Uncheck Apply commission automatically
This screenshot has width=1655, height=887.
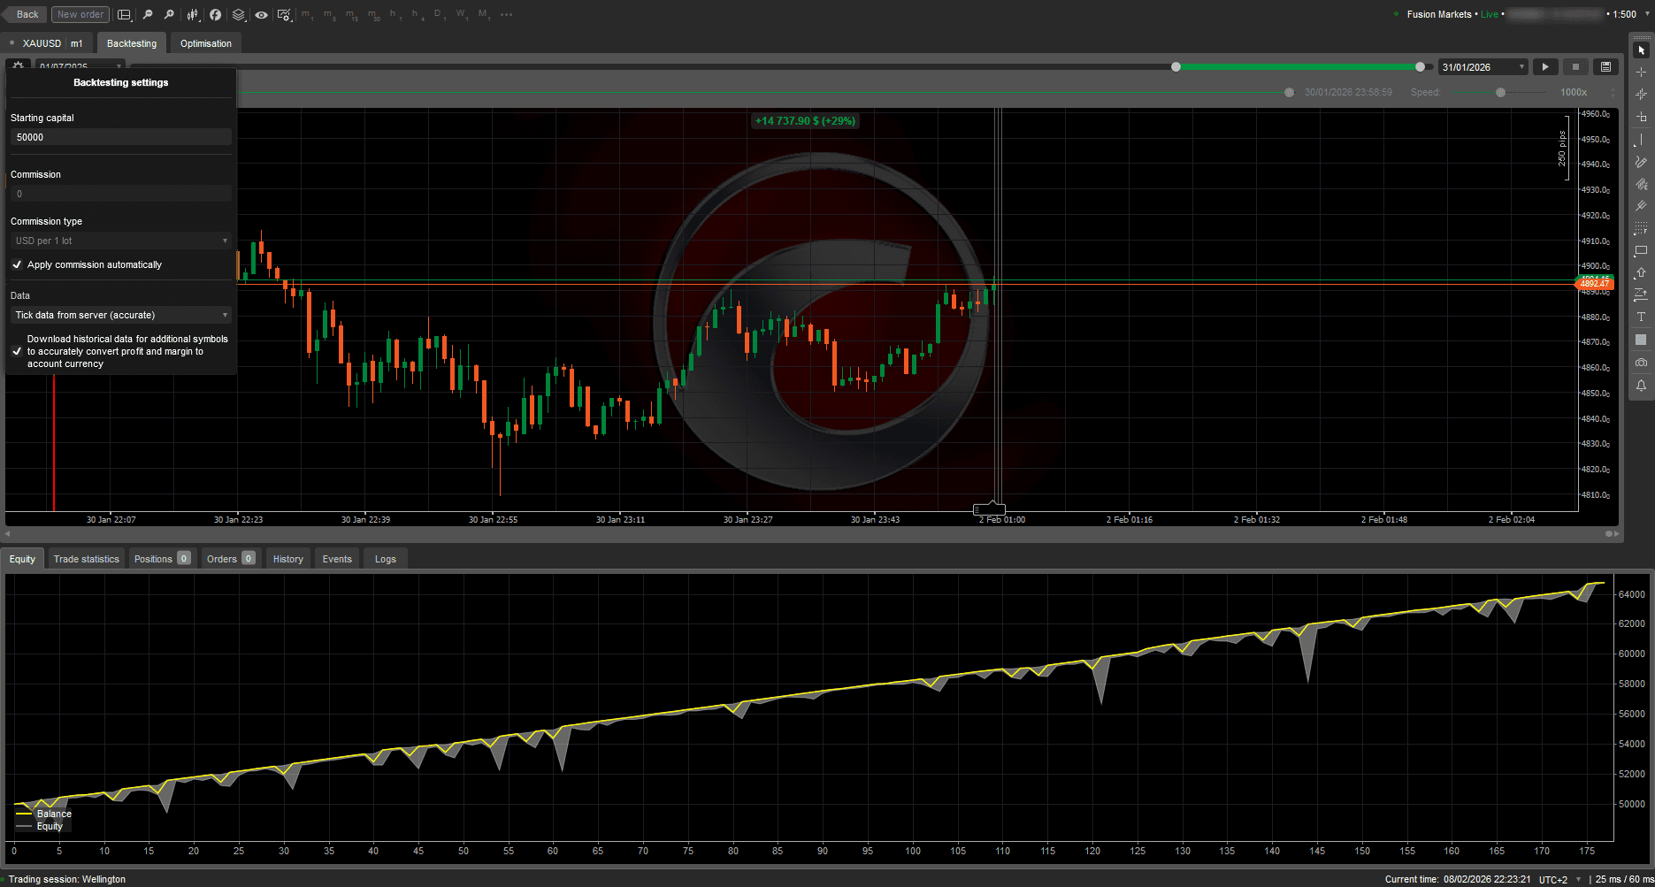(x=17, y=264)
